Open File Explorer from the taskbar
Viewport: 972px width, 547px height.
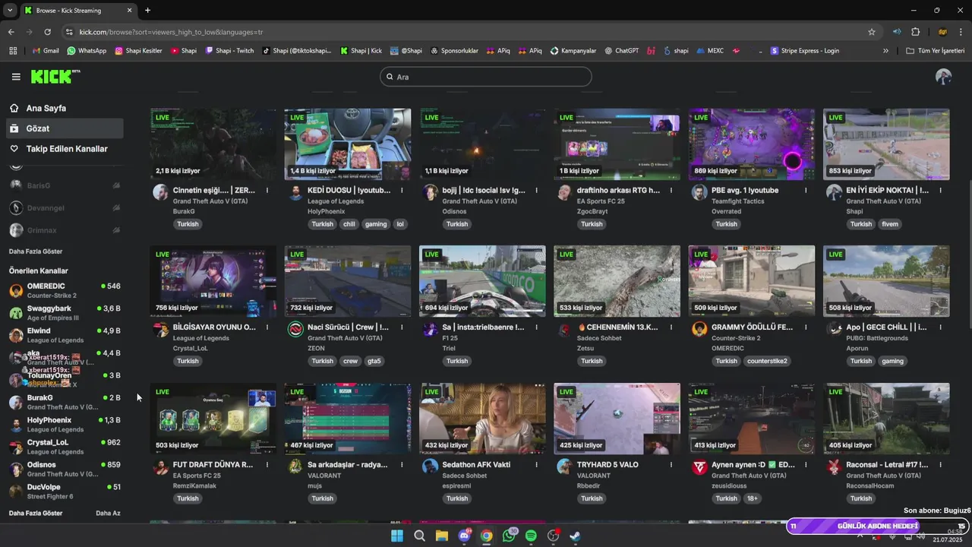pyautogui.click(x=442, y=536)
